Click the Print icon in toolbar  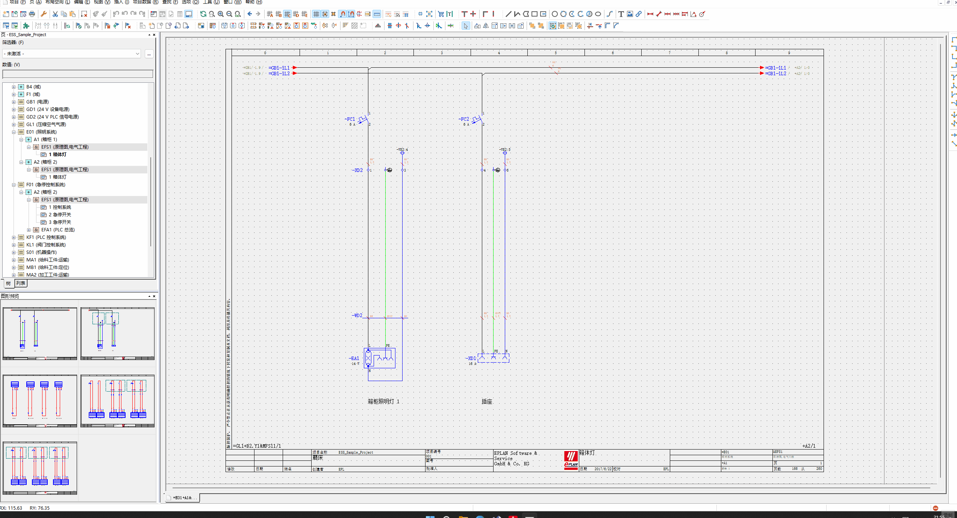tap(32, 14)
